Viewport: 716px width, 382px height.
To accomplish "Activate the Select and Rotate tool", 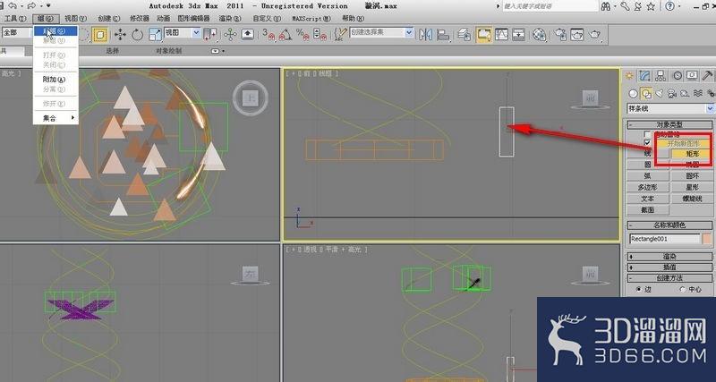I will (137, 34).
